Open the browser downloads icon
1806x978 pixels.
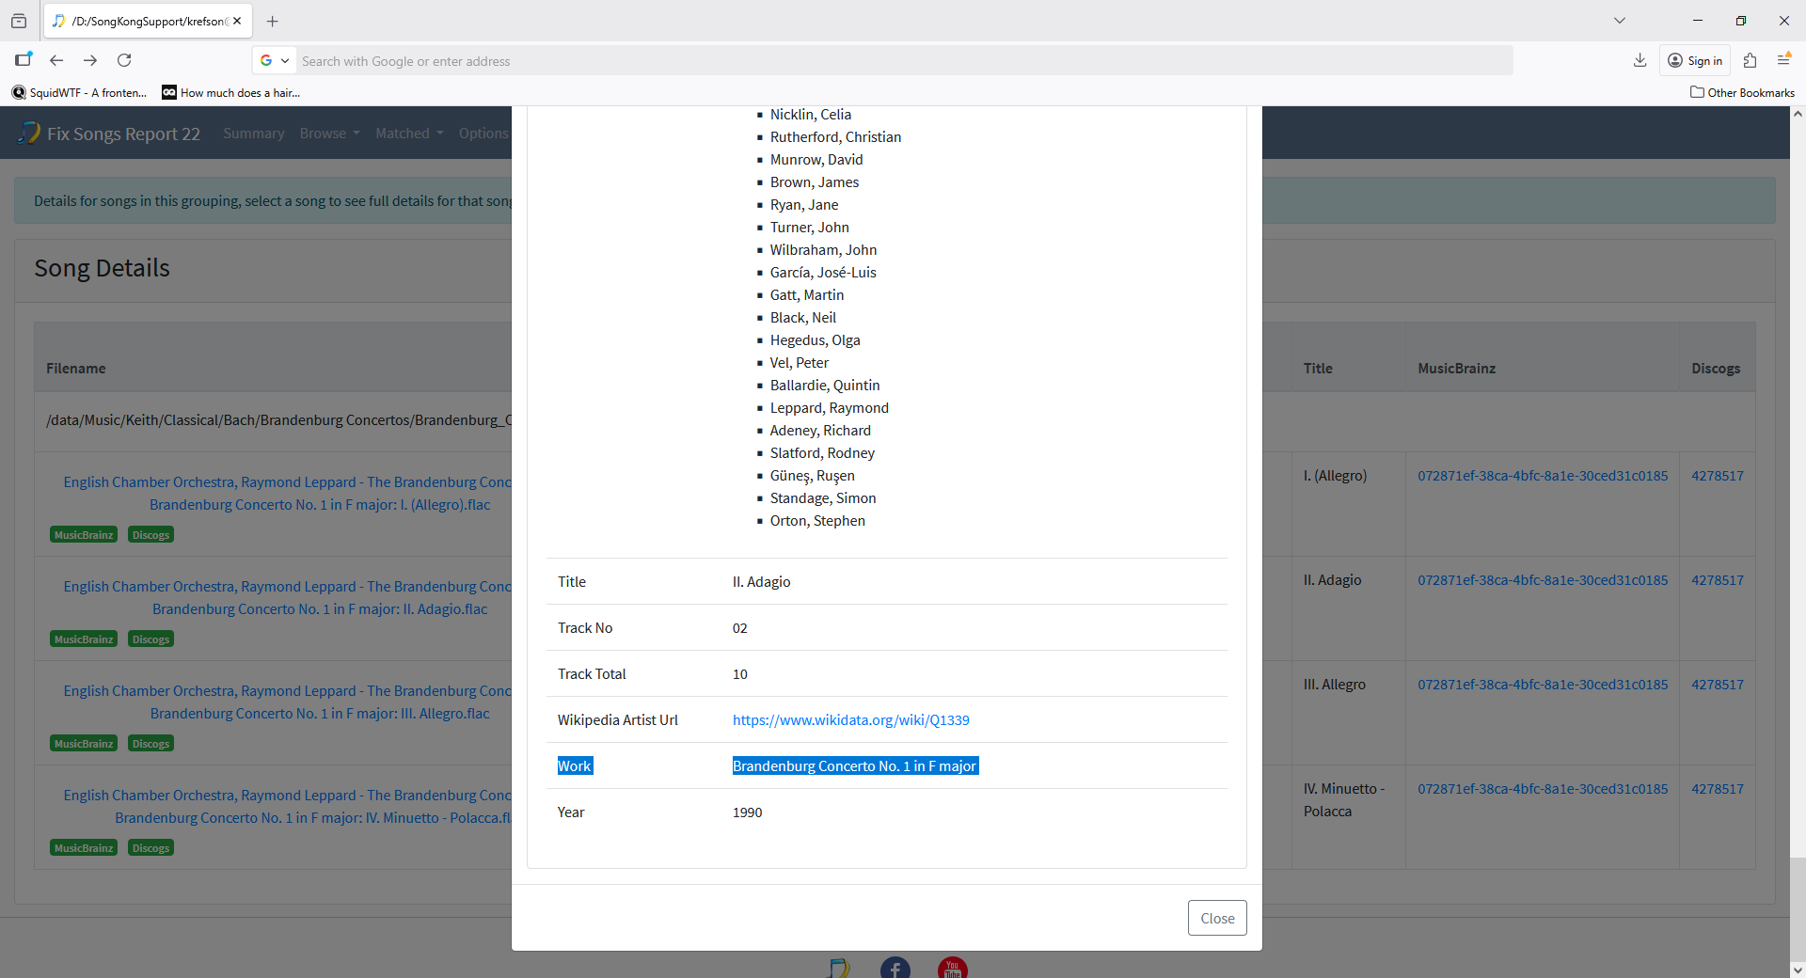pos(1640,60)
